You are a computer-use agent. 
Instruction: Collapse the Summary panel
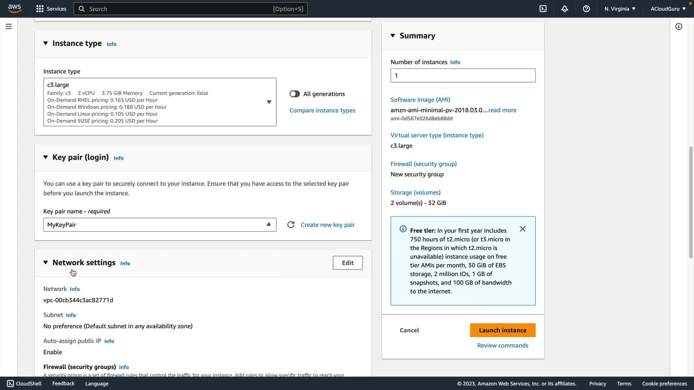click(393, 35)
